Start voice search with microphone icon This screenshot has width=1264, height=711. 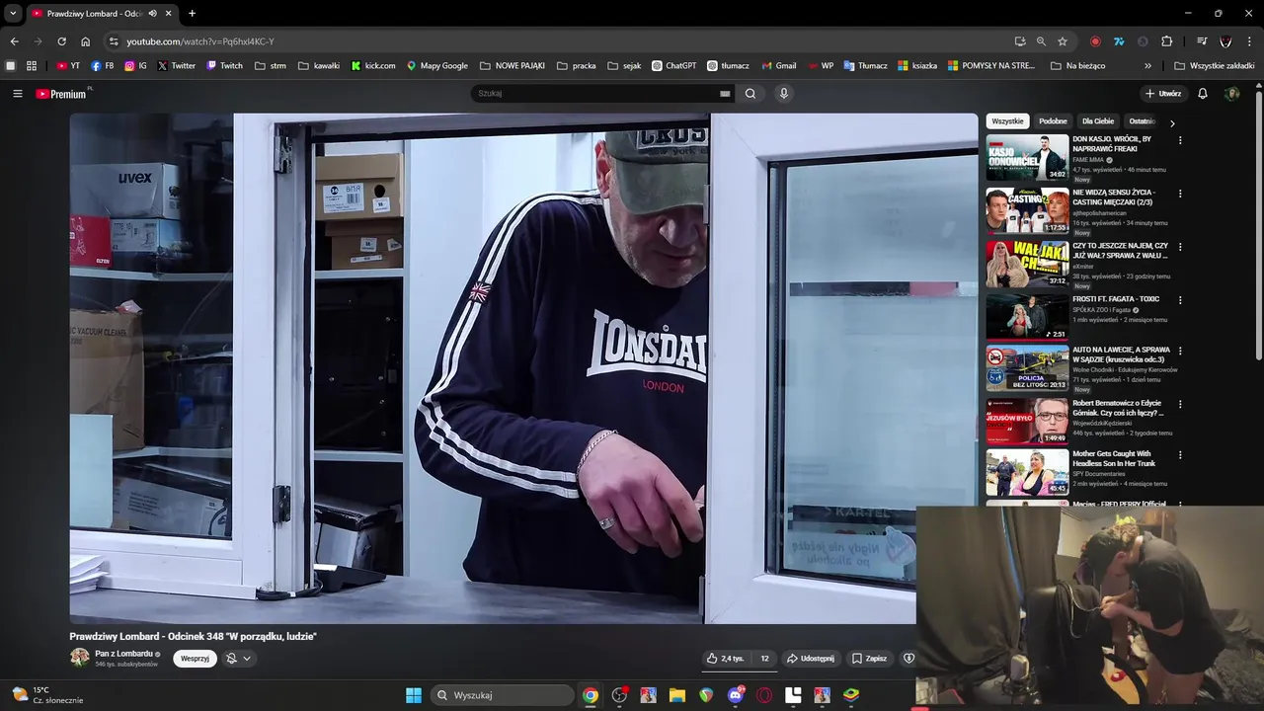pos(784,94)
